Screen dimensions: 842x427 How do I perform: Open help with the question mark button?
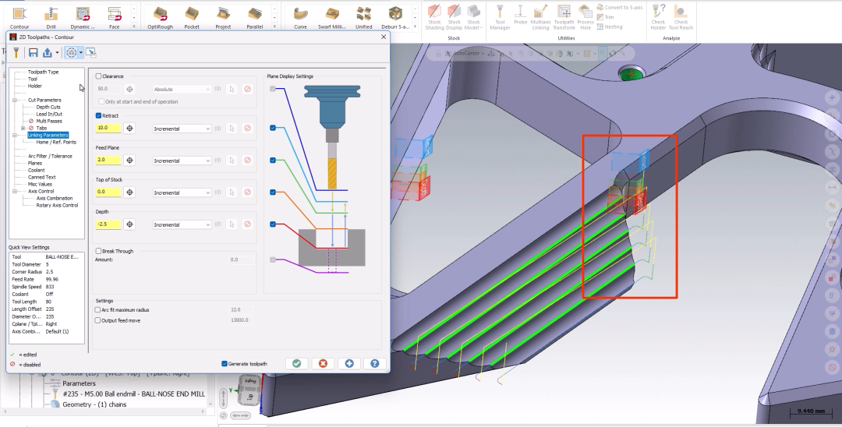[x=375, y=363]
